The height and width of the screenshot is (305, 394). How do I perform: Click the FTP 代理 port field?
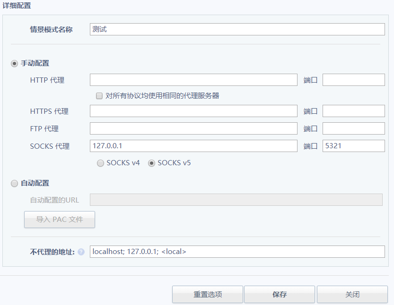(353, 128)
